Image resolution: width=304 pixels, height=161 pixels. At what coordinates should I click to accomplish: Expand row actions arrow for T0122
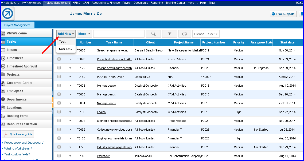pos(70,68)
